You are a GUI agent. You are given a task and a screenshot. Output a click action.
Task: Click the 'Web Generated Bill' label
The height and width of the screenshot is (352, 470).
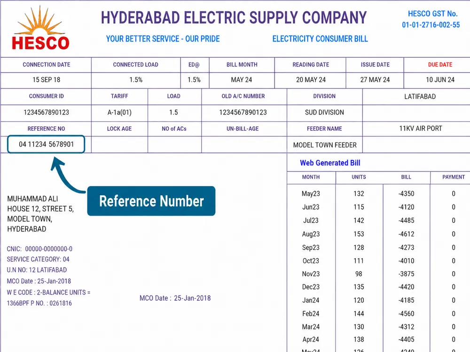[330, 163]
